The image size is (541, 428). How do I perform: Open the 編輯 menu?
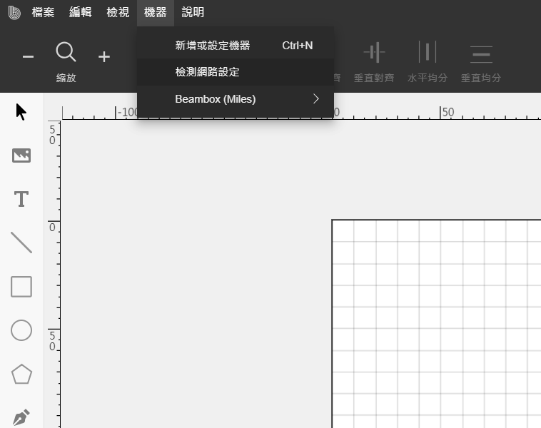(x=81, y=12)
